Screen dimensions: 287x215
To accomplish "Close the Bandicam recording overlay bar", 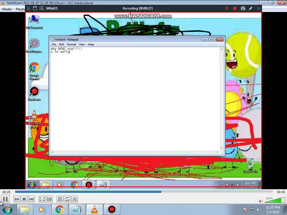I will pos(258,8).
